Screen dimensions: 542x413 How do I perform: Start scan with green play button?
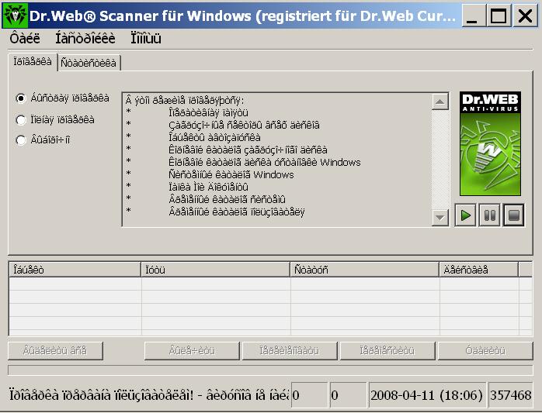(x=465, y=215)
